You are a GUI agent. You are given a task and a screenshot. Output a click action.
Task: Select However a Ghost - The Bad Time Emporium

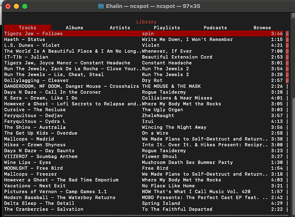pos(143,180)
